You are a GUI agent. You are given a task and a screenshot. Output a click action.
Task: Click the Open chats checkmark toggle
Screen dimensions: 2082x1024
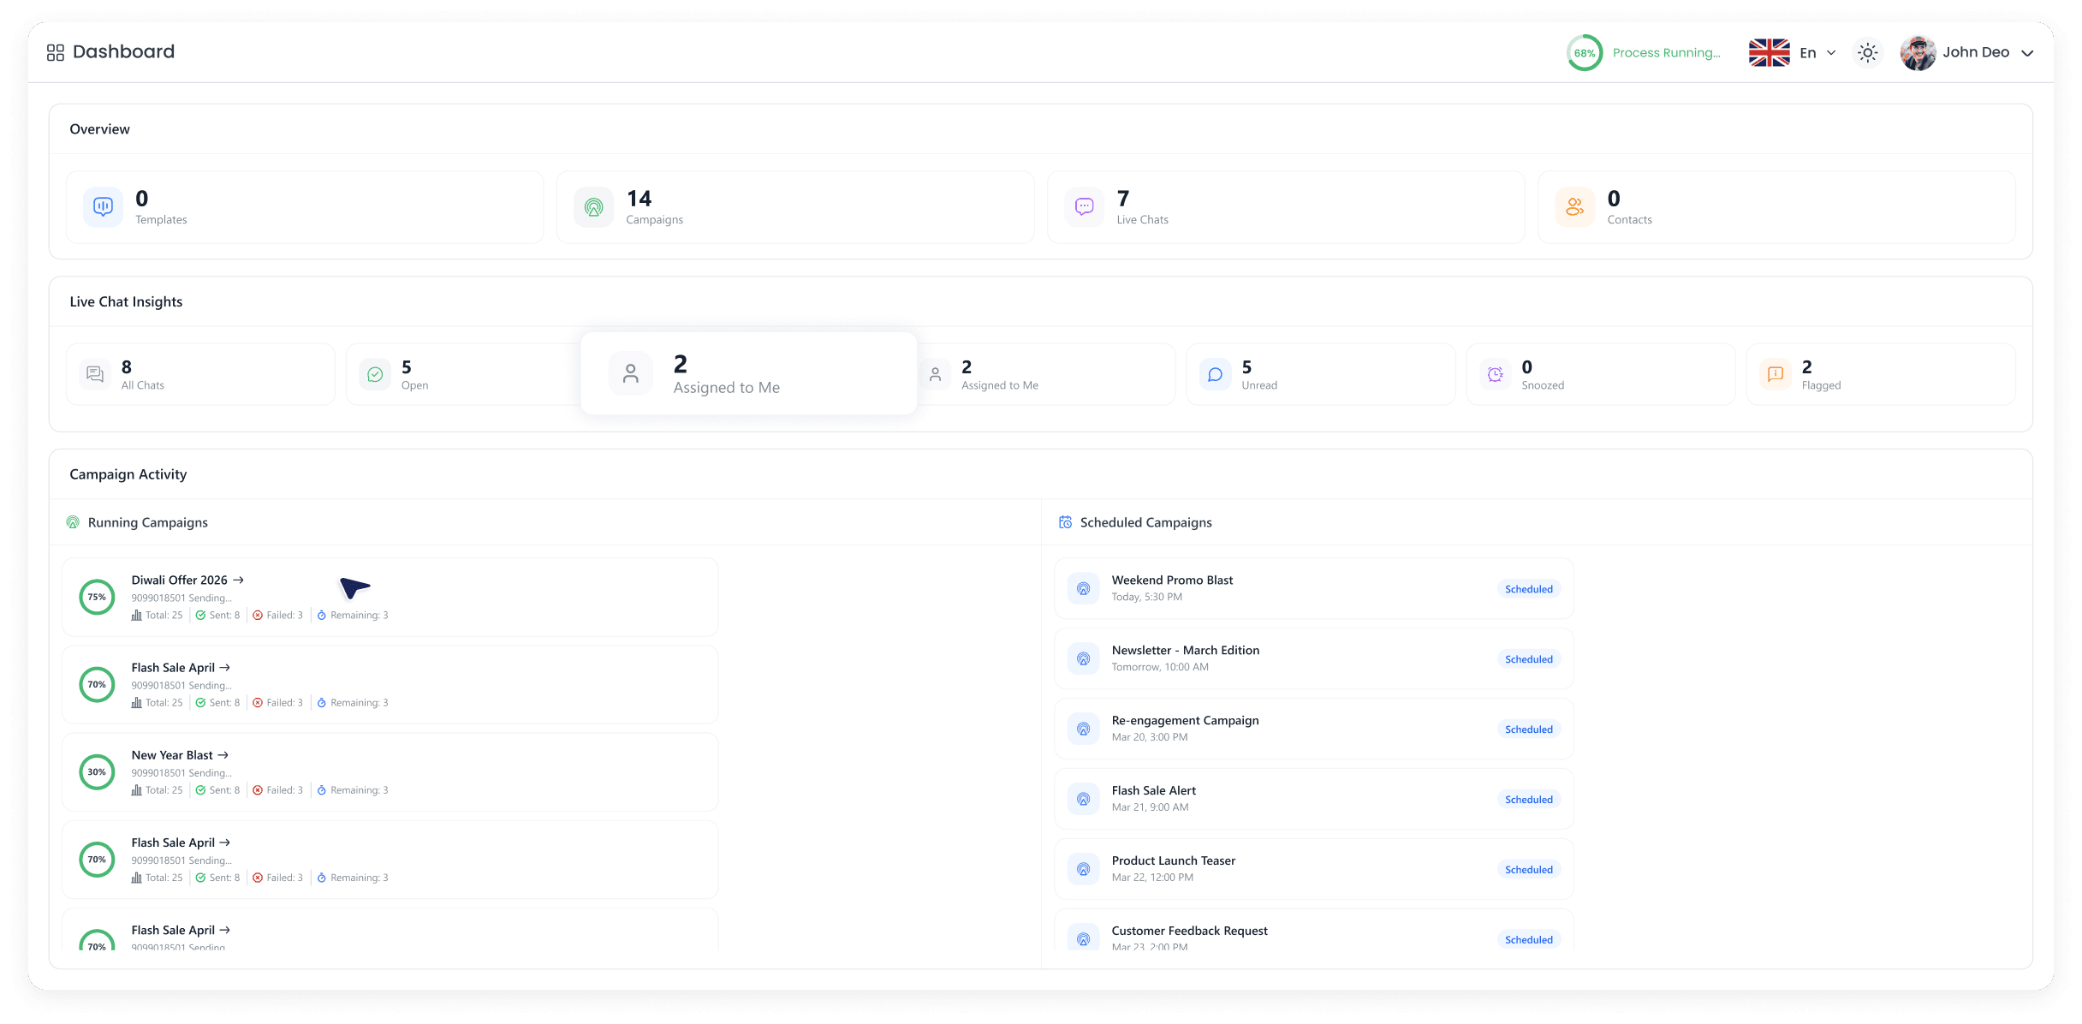pos(374,373)
